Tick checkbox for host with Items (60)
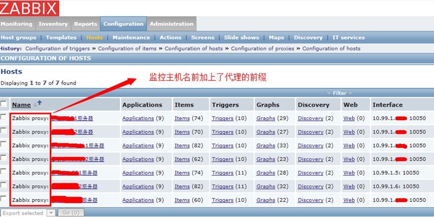Image resolution: width=434 pixels, height=217 pixels. (3, 198)
